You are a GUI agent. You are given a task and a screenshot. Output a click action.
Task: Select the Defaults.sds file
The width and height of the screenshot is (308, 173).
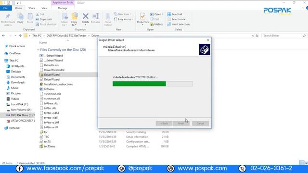point(49,65)
